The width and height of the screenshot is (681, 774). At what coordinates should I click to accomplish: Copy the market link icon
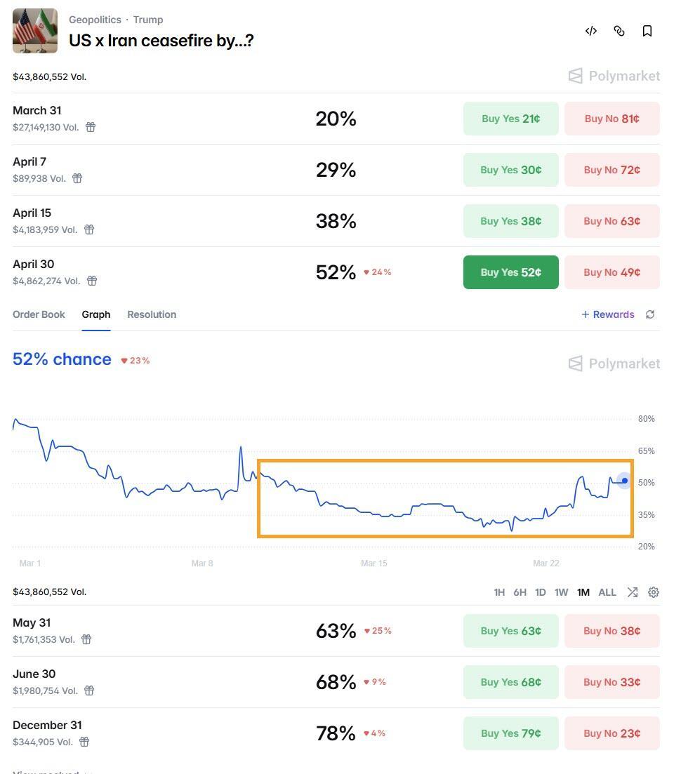click(619, 31)
